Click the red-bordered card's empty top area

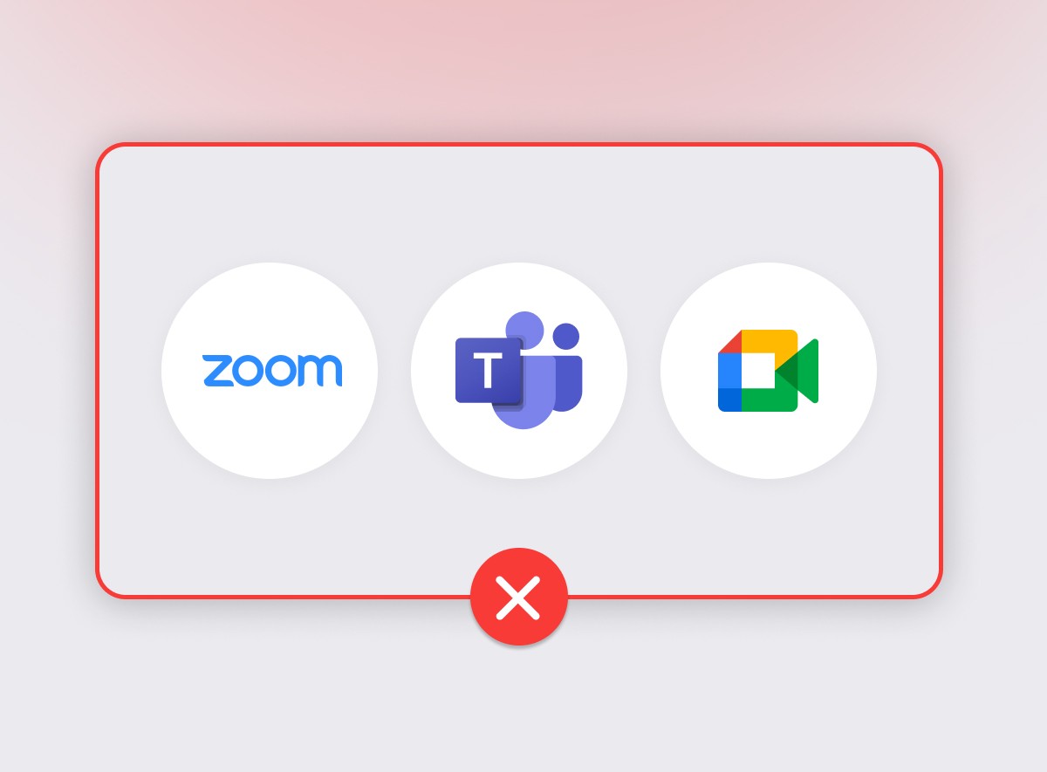point(518,202)
